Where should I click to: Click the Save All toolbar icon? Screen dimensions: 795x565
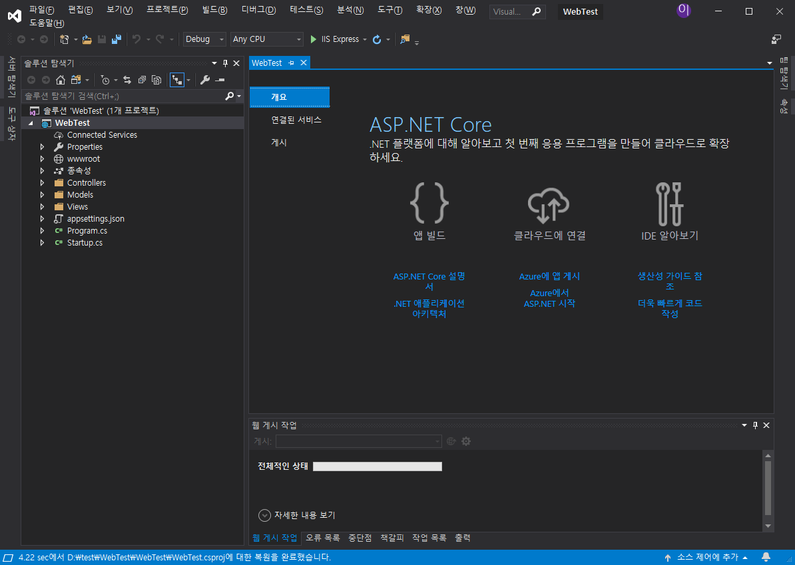[117, 39]
